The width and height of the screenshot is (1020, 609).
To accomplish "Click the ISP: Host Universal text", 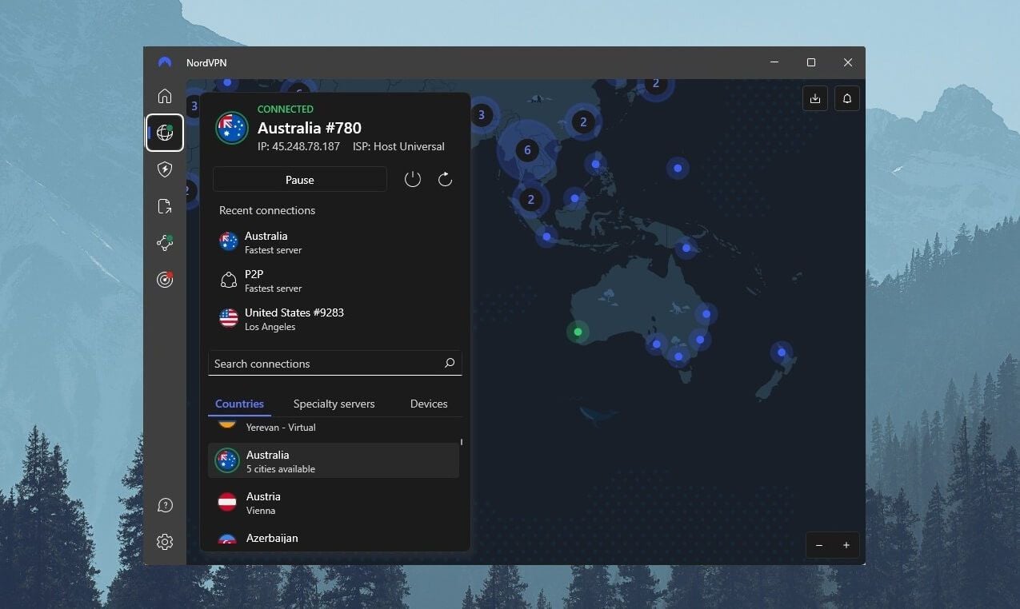I will point(398,146).
